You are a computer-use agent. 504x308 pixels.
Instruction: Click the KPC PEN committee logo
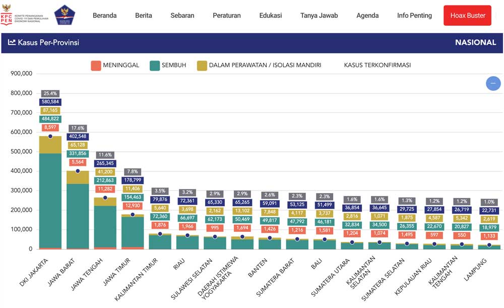click(25, 15)
